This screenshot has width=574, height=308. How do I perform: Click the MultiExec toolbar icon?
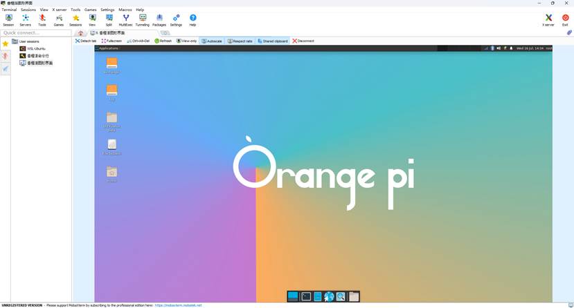[x=125, y=20]
